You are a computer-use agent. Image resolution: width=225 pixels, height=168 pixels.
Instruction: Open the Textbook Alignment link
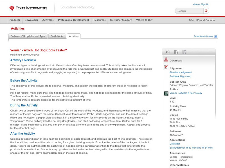(x=180, y=76)
